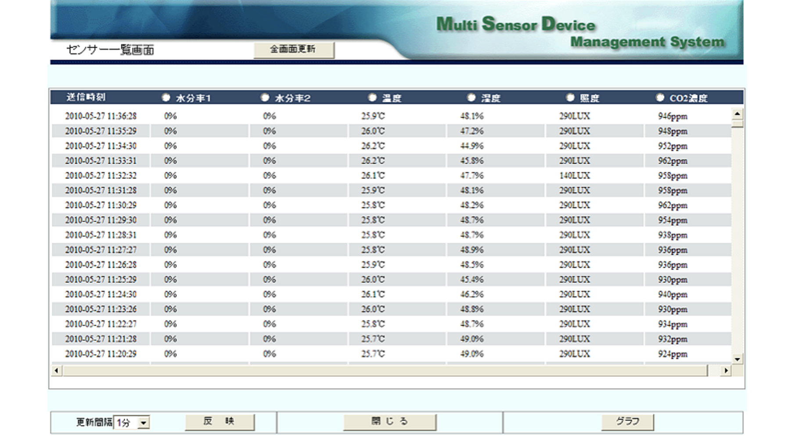Click the vertical scrollbar down arrow
Image resolution: width=792 pixels, height=438 pixels.
737,359
